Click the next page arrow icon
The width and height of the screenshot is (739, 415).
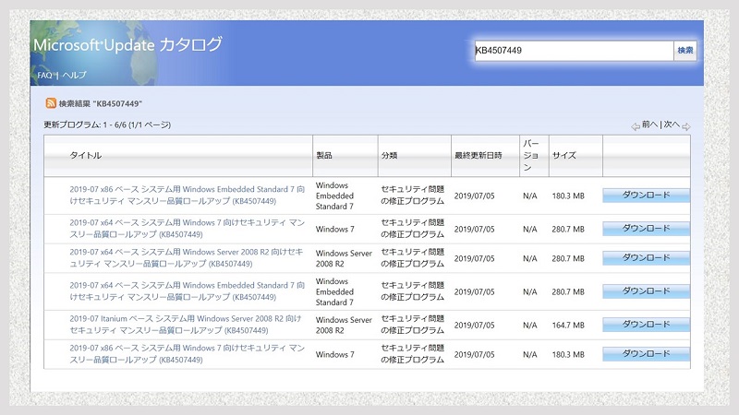tap(686, 126)
